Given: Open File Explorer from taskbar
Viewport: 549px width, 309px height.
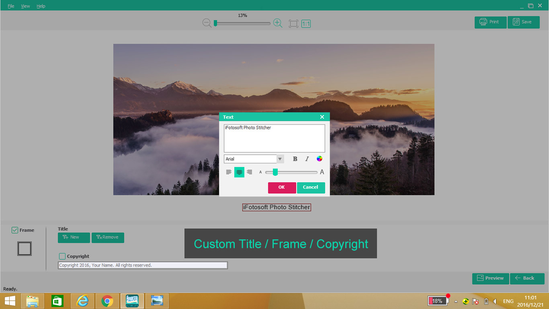Looking at the screenshot, I should pyautogui.click(x=33, y=301).
